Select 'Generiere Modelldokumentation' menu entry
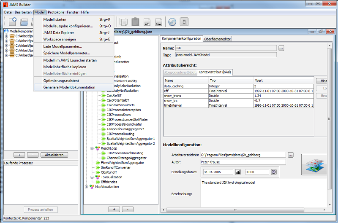 click(x=69, y=87)
